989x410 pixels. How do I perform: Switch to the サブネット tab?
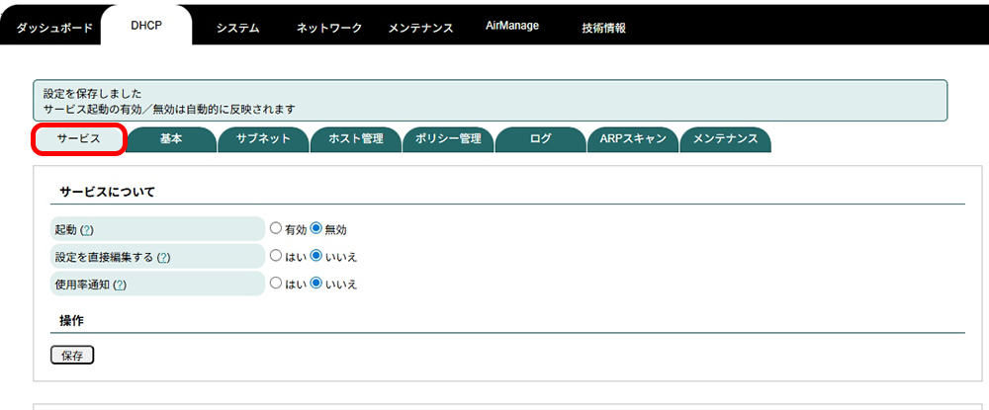click(263, 139)
